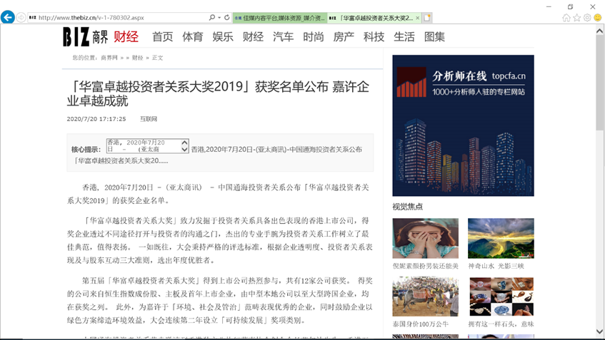Switch to the 佳媒内容平台 browser tab
605x340 pixels.
point(280,18)
